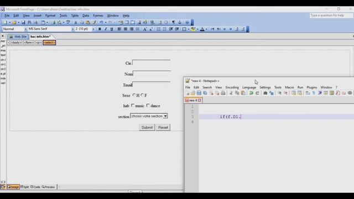This screenshot has width=354, height=199.
Task: Check the dance checkbox
Action: click(x=148, y=106)
